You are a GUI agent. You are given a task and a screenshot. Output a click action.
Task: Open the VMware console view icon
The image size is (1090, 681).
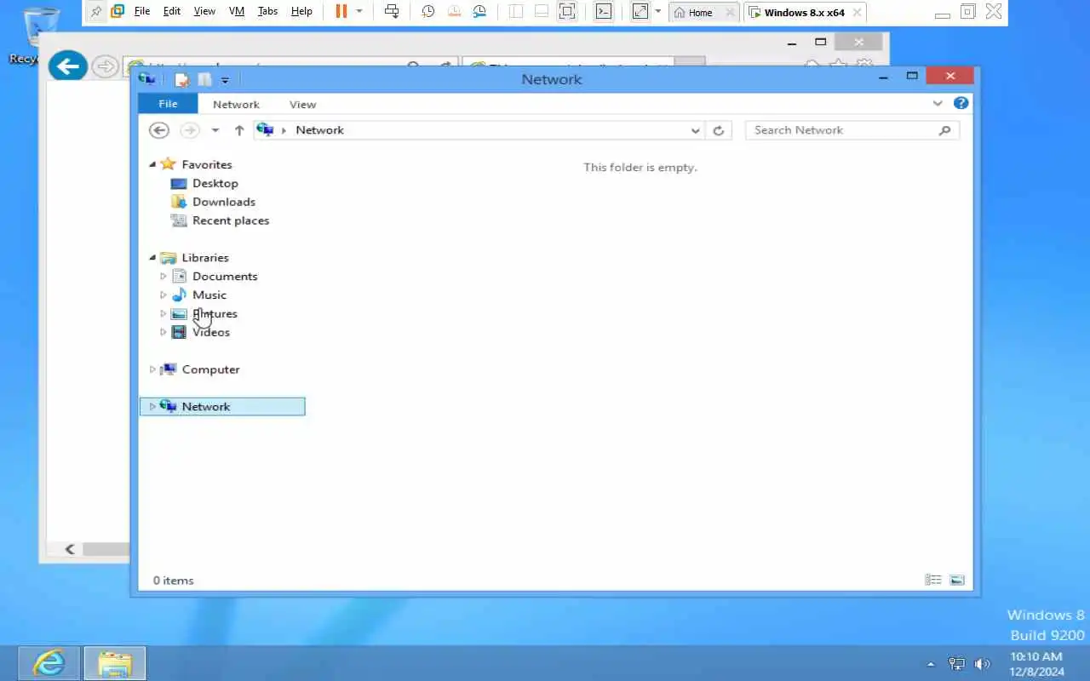[603, 12]
